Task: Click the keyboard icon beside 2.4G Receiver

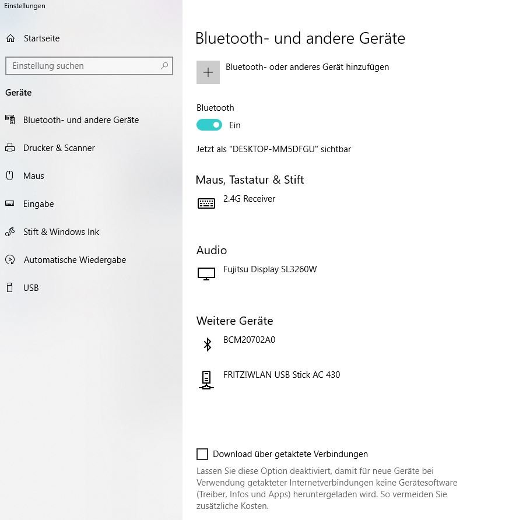Action: pyautogui.click(x=206, y=203)
